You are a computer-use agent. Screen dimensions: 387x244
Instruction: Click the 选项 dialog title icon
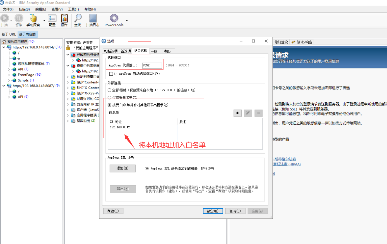point(104,41)
